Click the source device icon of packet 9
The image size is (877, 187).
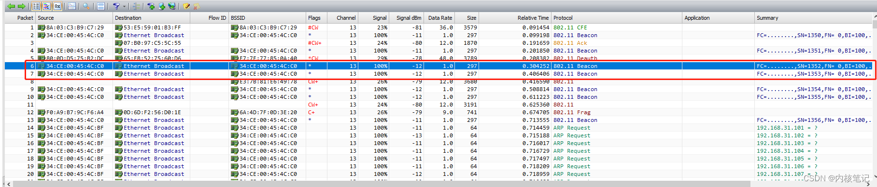(42, 89)
